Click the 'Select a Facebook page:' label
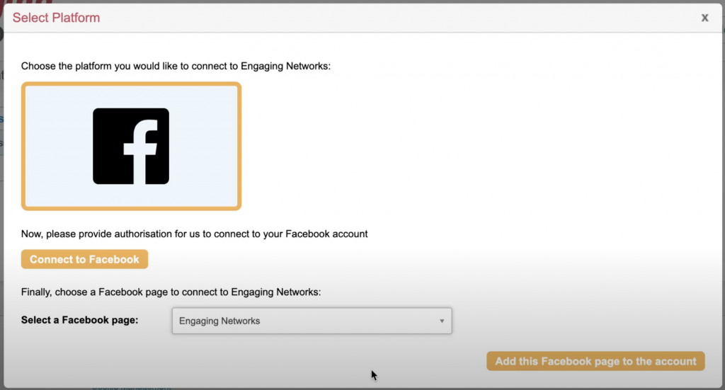725x390 pixels. coord(79,320)
